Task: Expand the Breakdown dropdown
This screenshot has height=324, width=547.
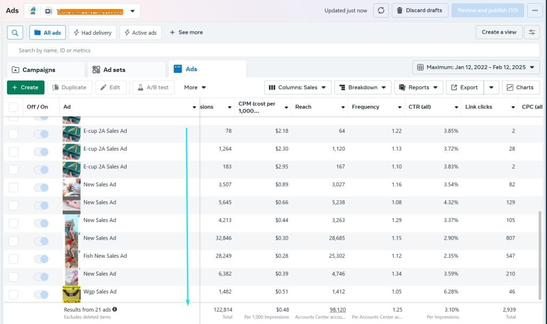Action: pos(363,88)
